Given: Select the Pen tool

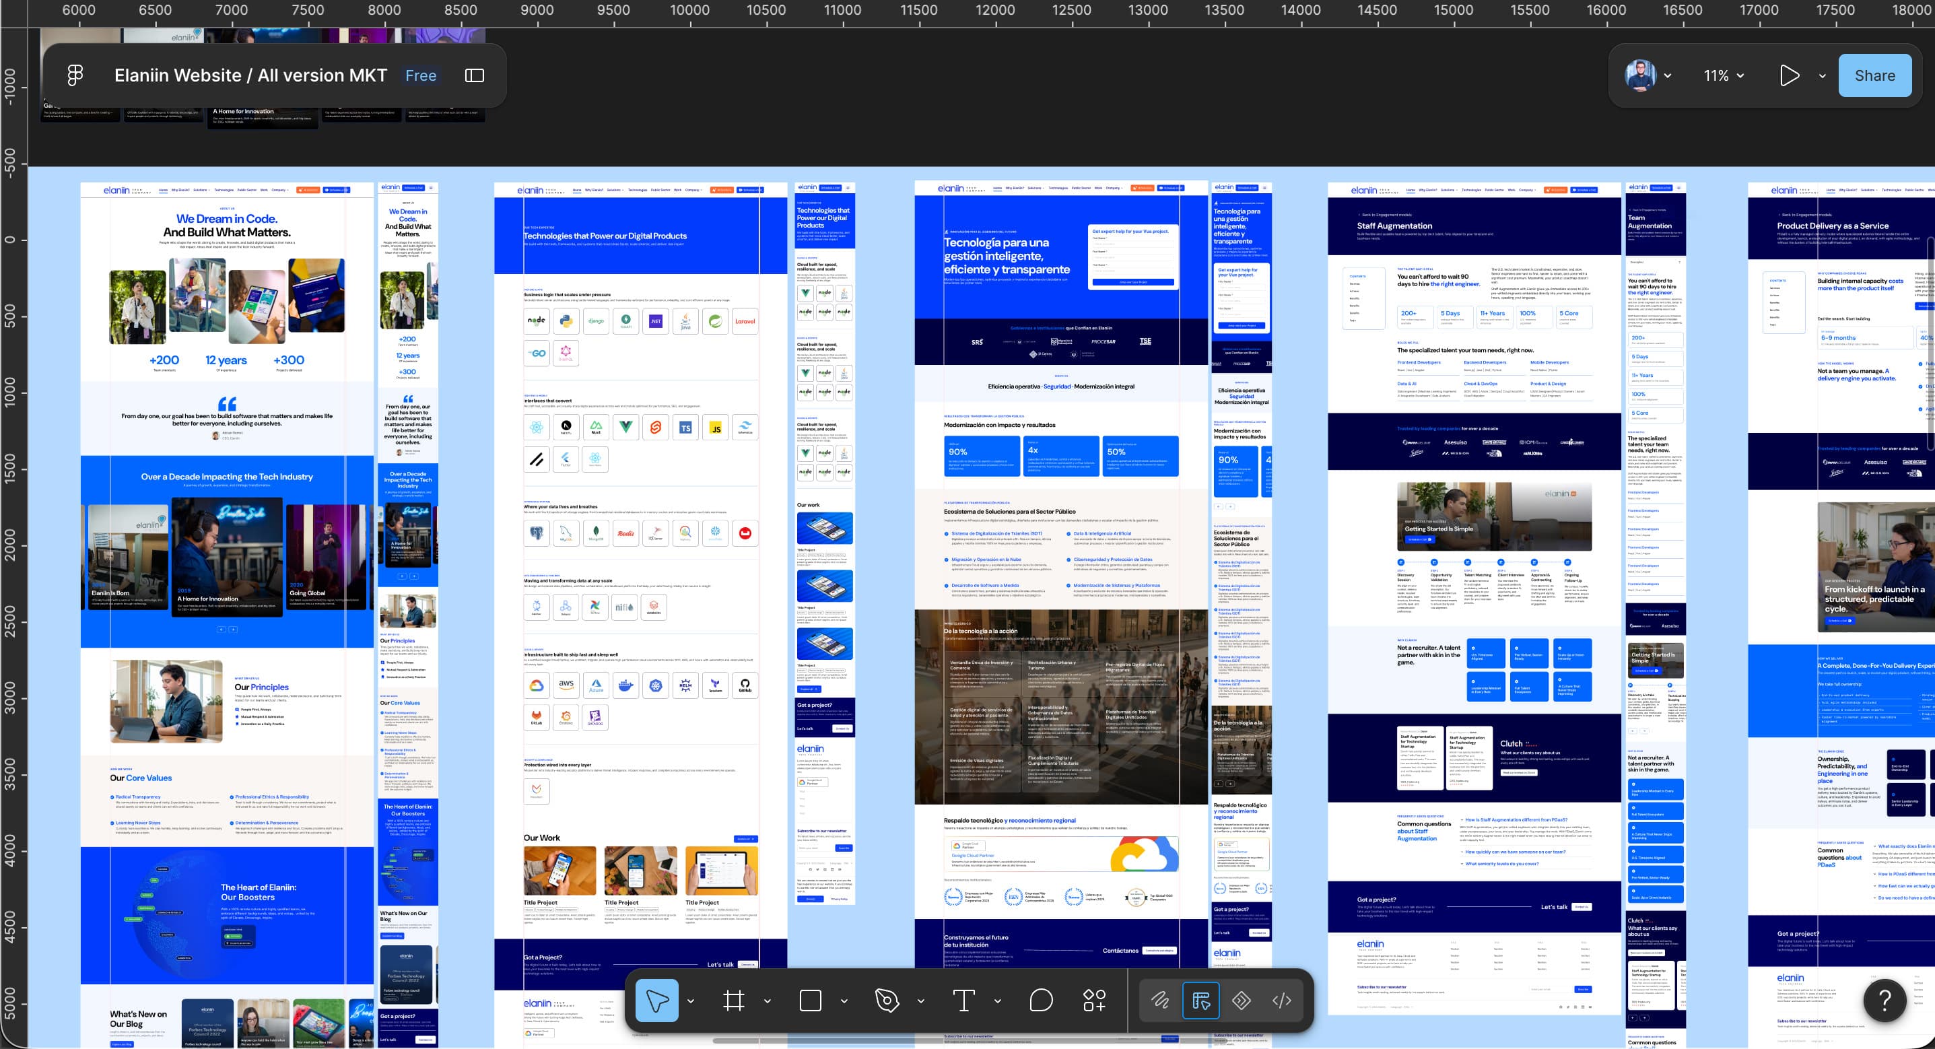Looking at the screenshot, I should (887, 1000).
